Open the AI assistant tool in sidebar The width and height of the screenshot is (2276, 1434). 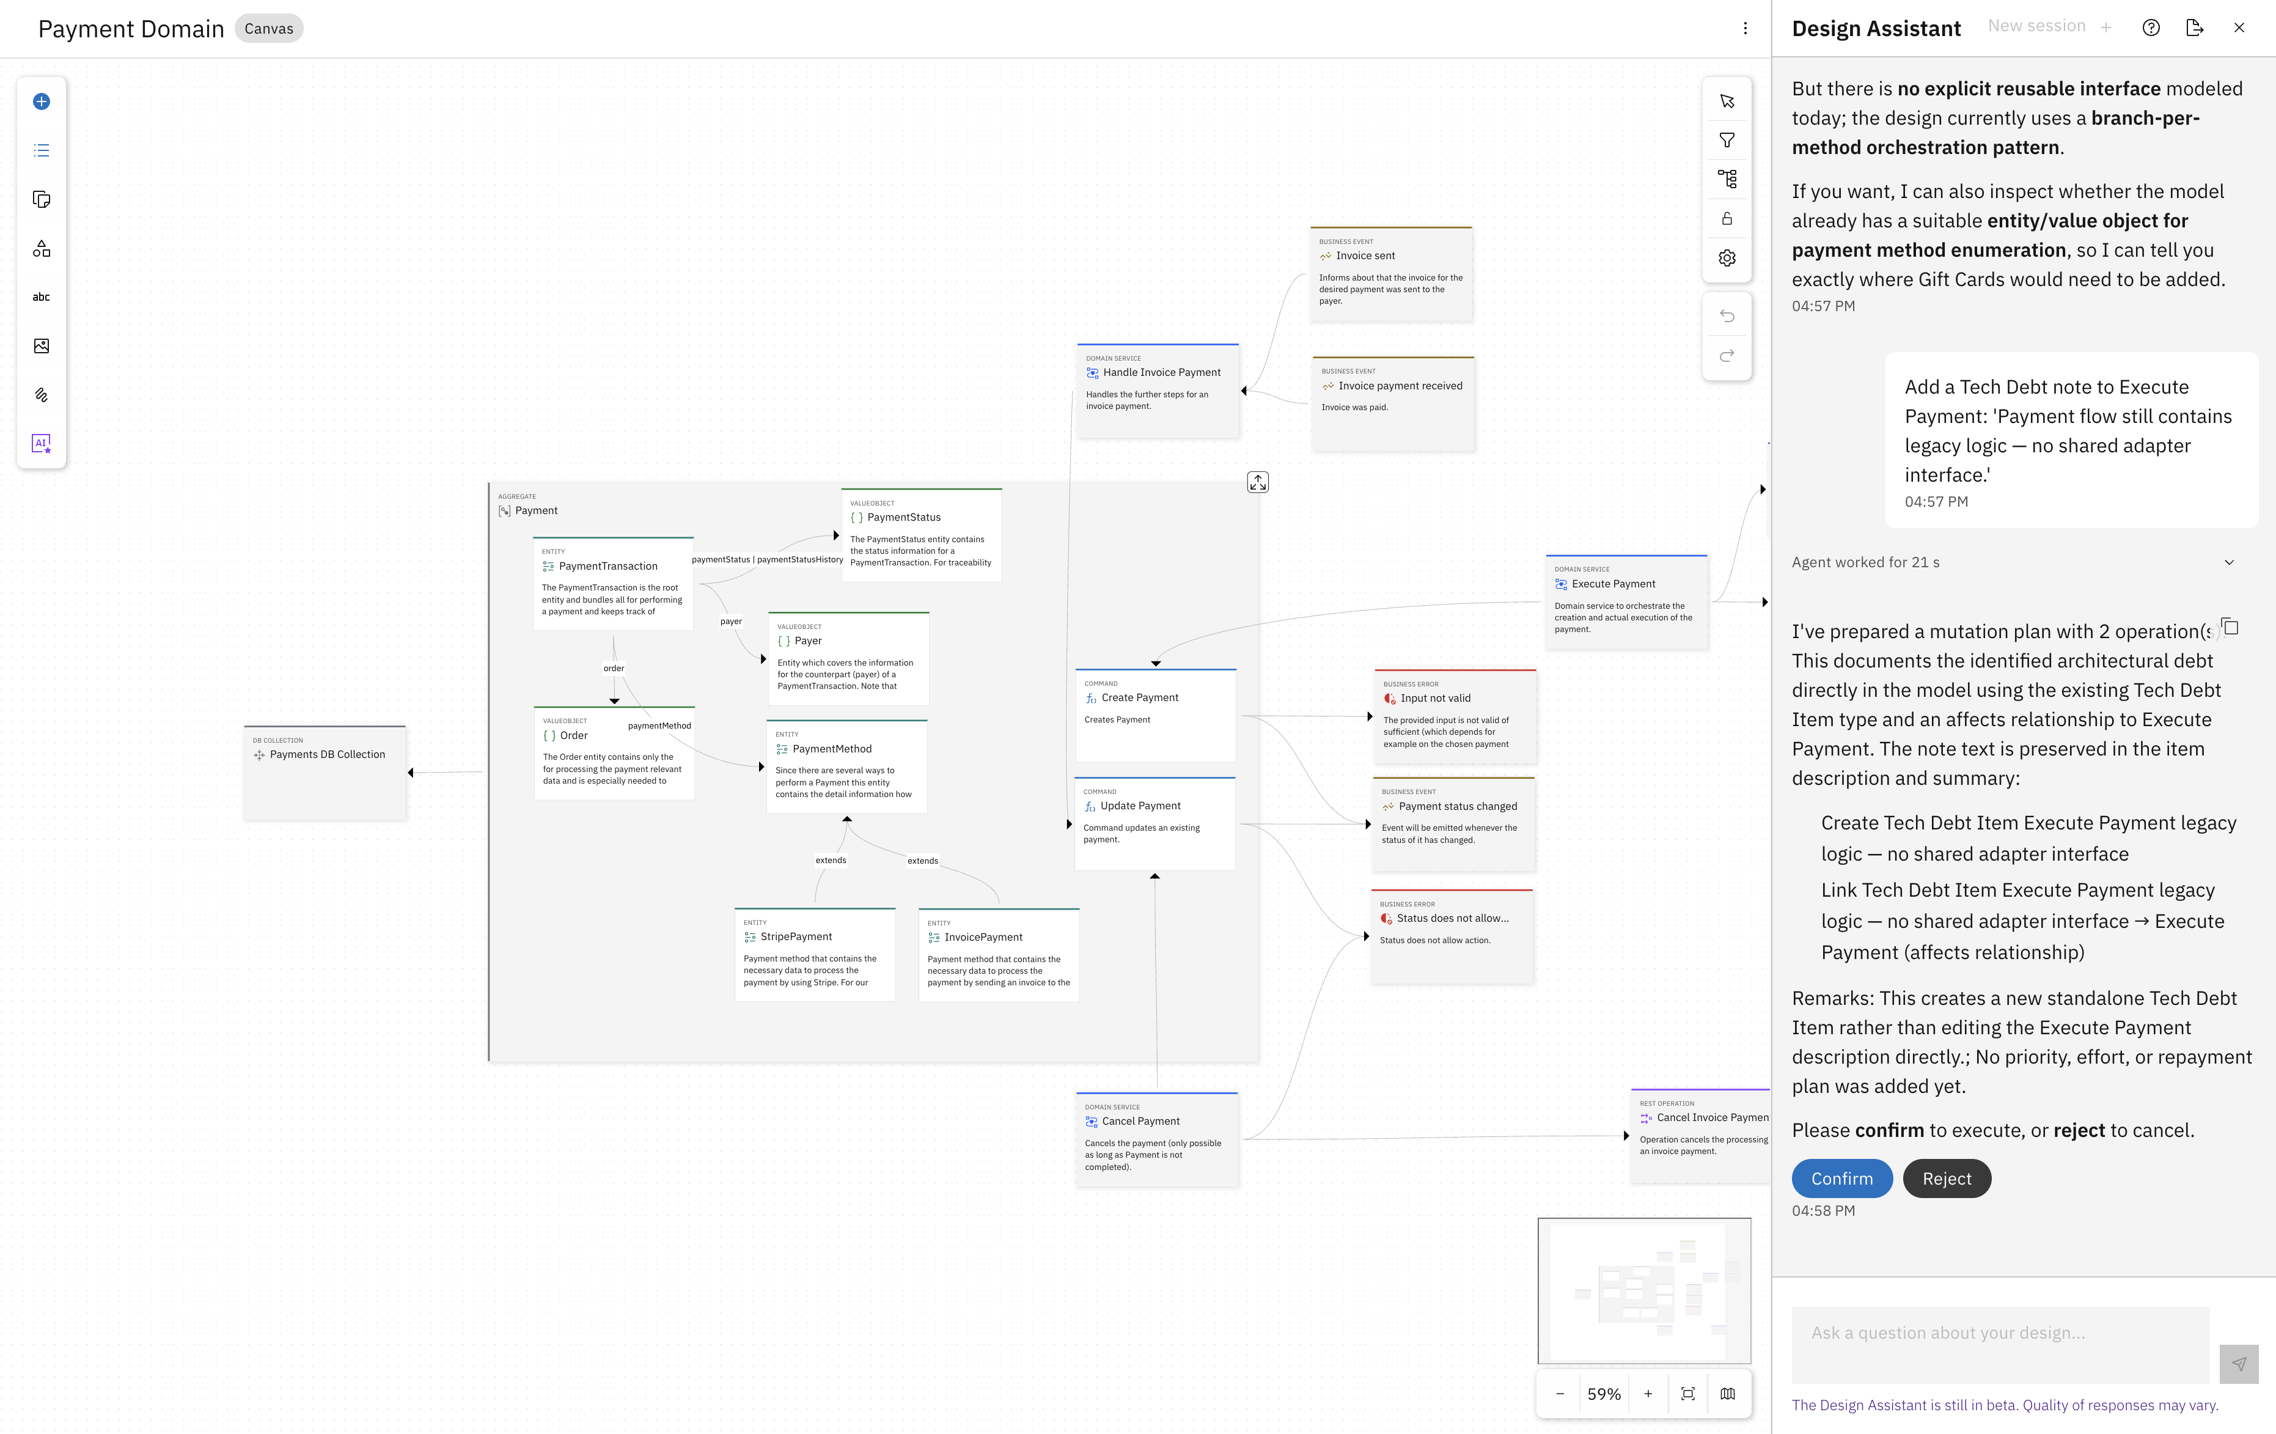pyautogui.click(x=42, y=443)
